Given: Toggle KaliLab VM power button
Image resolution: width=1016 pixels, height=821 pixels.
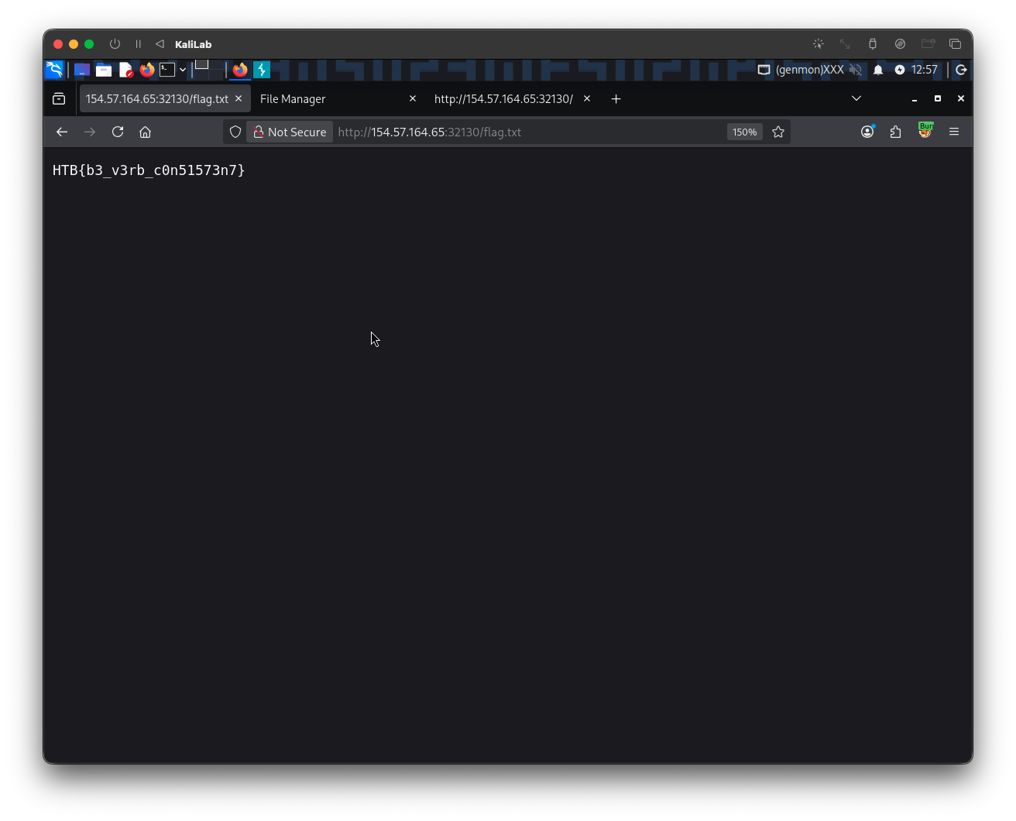Looking at the screenshot, I should 115,44.
